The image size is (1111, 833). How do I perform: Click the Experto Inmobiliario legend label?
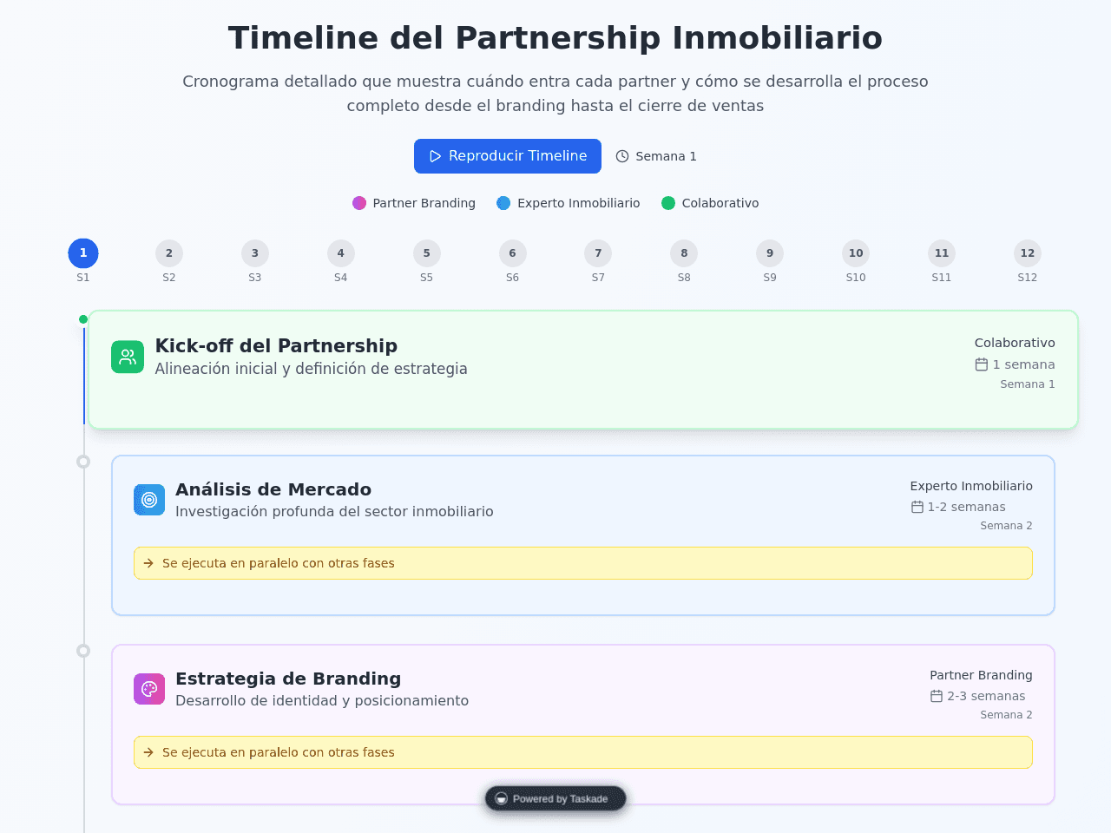coord(579,203)
